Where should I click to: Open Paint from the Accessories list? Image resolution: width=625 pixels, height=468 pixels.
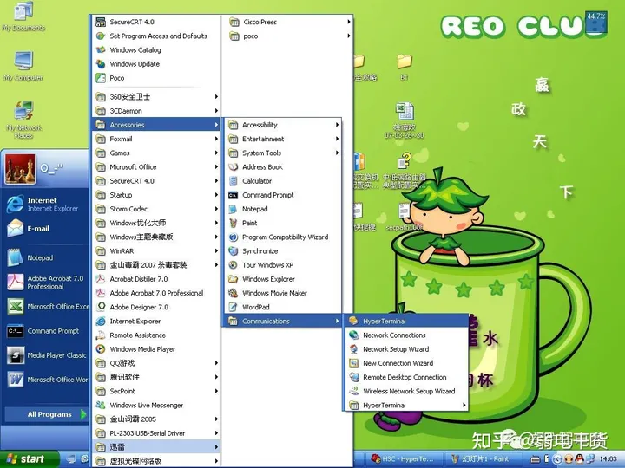tap(282, 223)
